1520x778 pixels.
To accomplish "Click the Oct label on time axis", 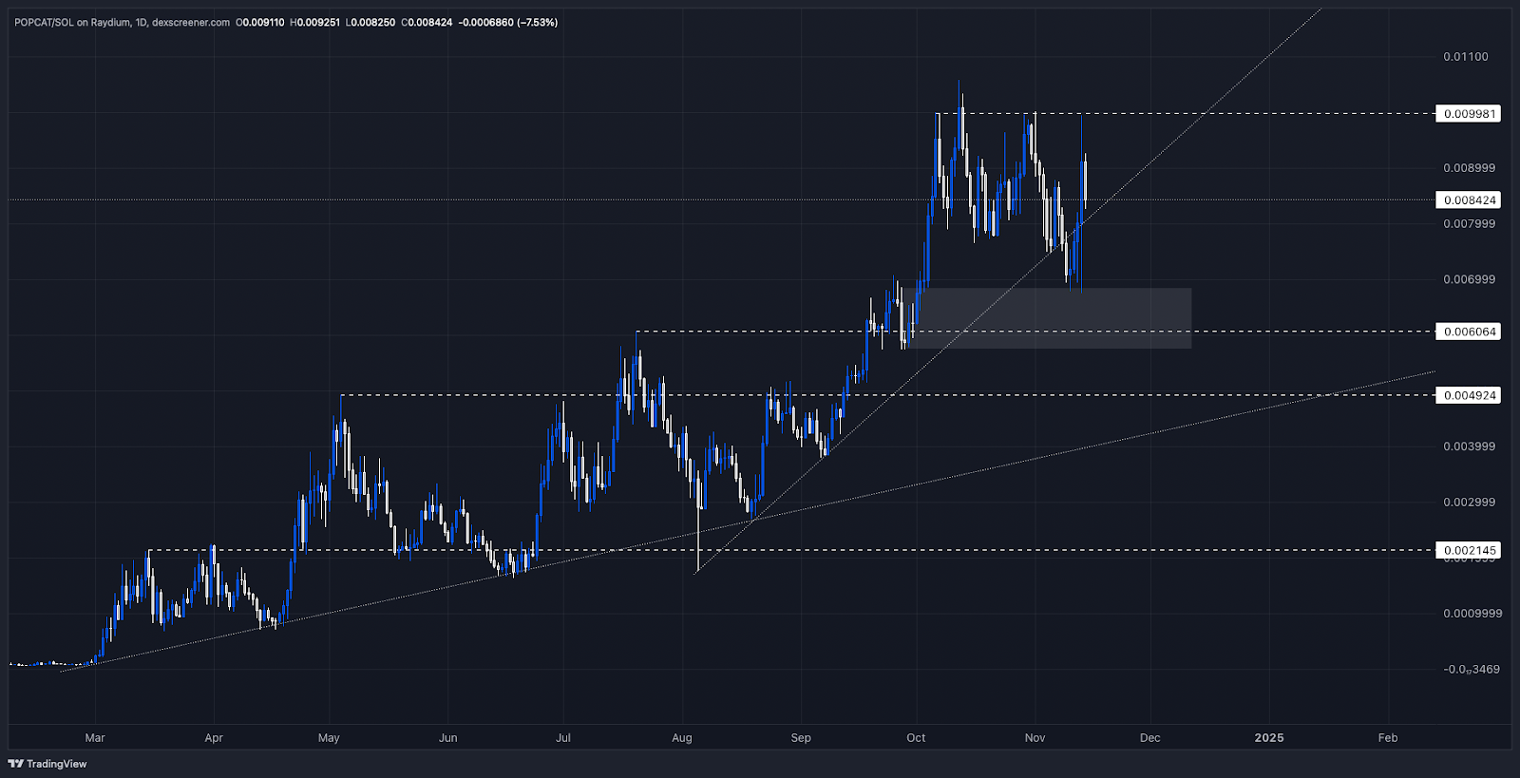I will click(916, 738).
